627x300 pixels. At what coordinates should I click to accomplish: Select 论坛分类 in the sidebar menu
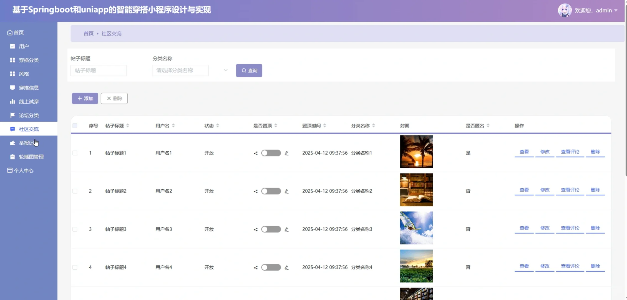(x=12, y=115)
